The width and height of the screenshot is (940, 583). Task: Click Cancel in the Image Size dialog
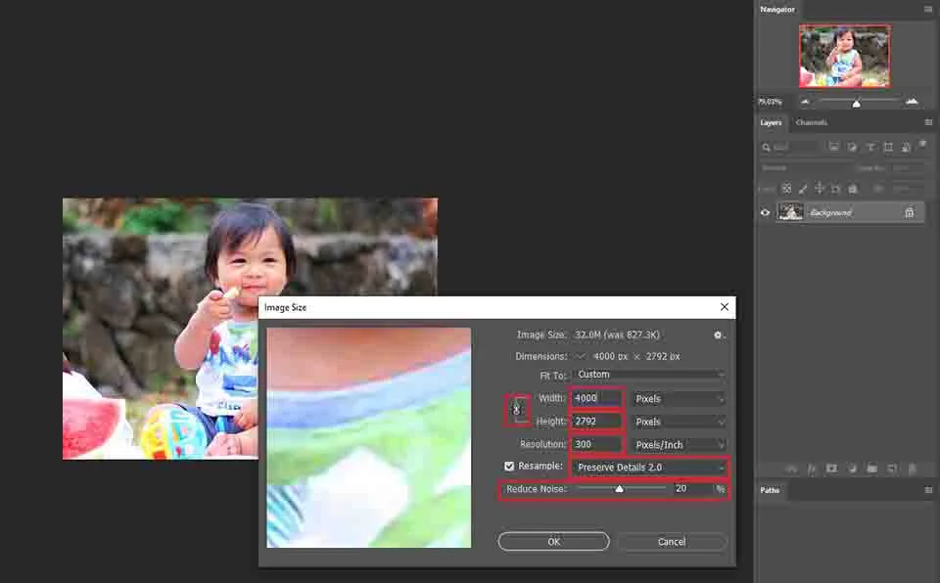(x=672, y=542)
